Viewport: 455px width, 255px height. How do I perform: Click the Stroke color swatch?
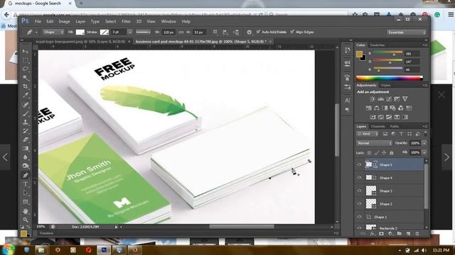105,32
